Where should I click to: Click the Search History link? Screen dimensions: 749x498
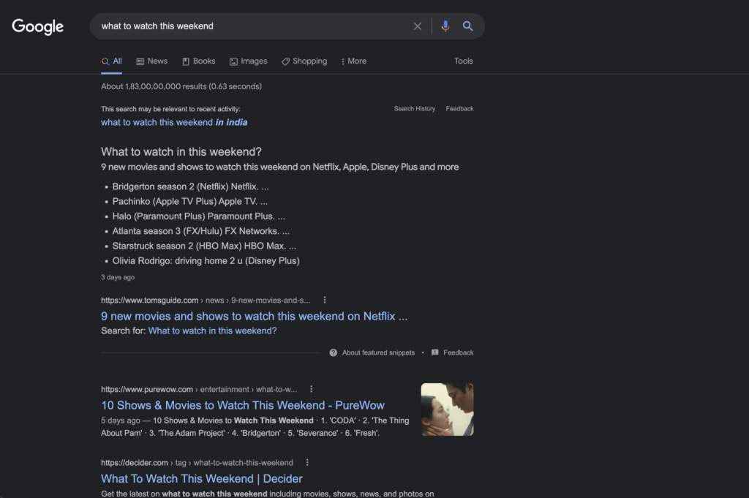[414, 109]
